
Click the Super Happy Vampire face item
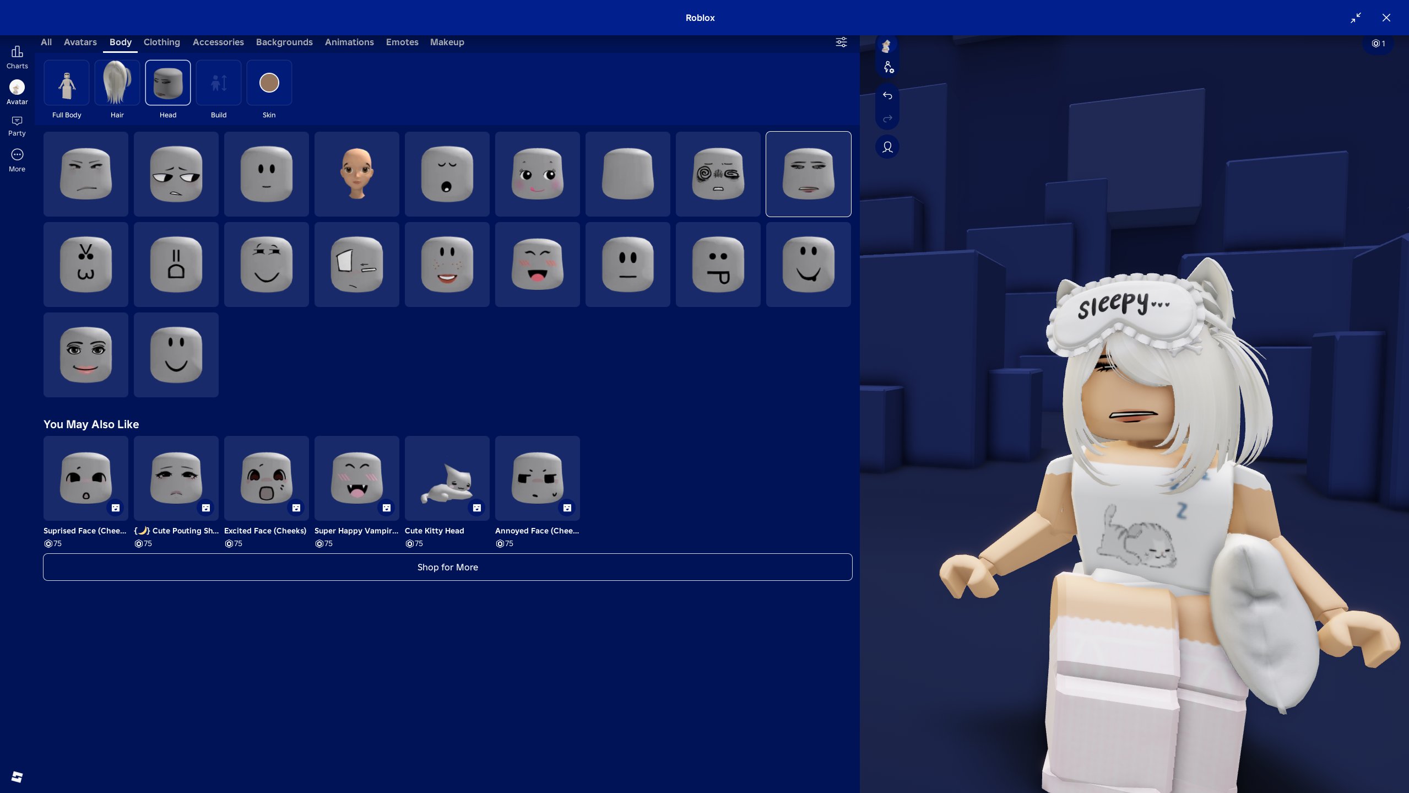click(x=357, y=478)
